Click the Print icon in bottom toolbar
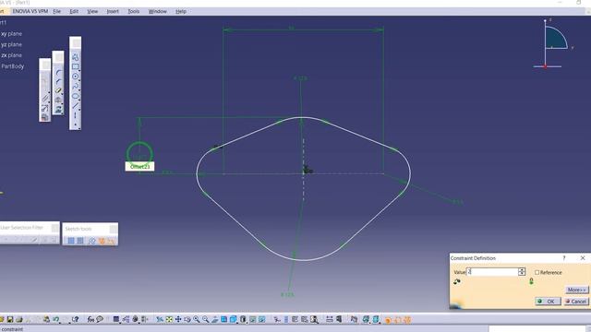This screenshot has width=591, height=332. [18, 320]
